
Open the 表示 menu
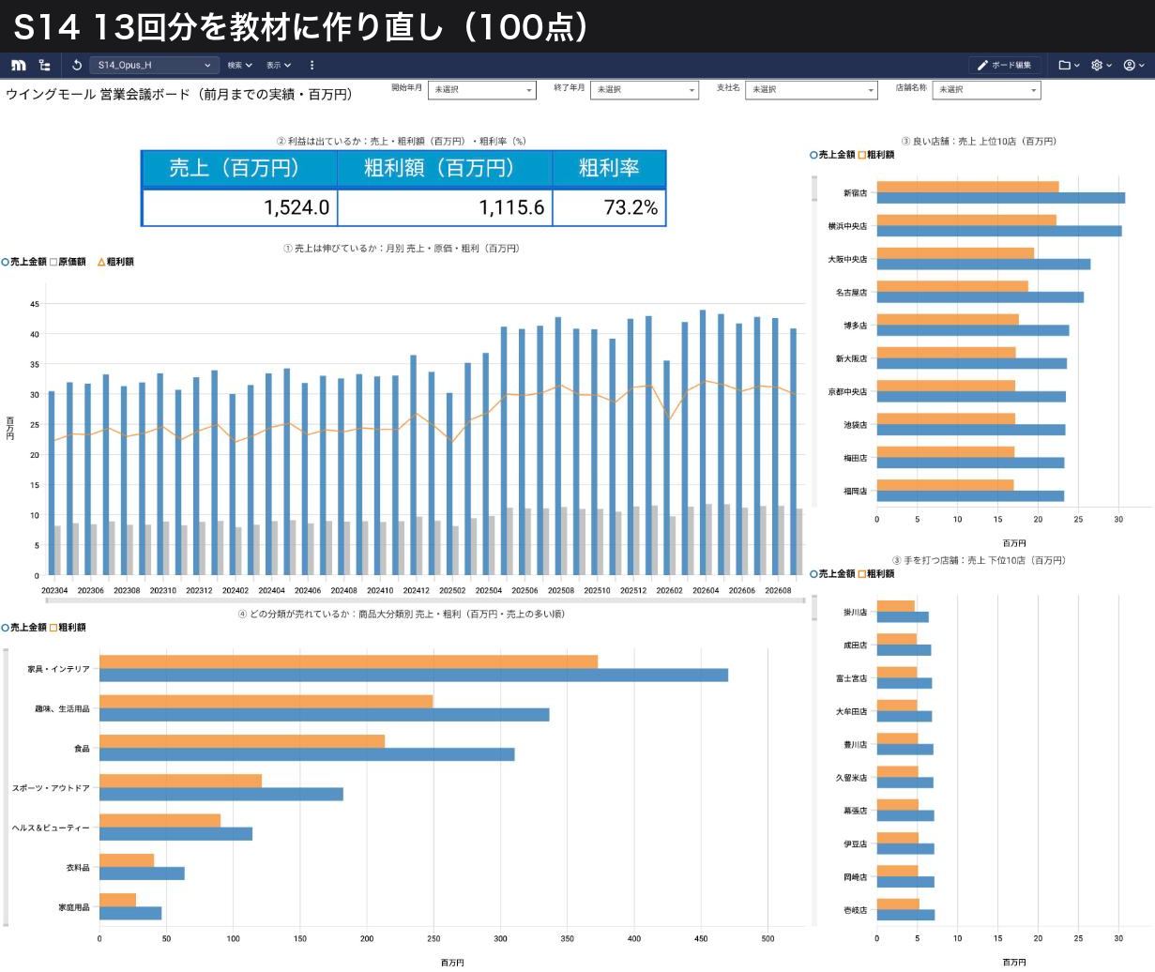(x=279, y=65)
